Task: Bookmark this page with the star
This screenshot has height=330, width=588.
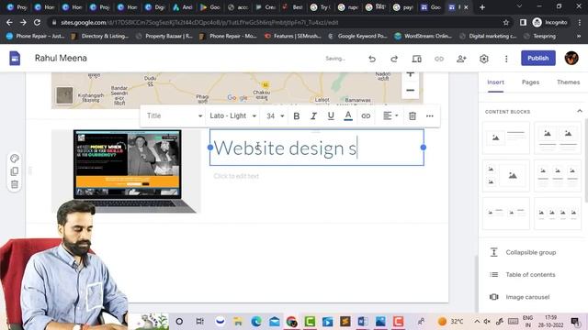Action: (506, 22)
